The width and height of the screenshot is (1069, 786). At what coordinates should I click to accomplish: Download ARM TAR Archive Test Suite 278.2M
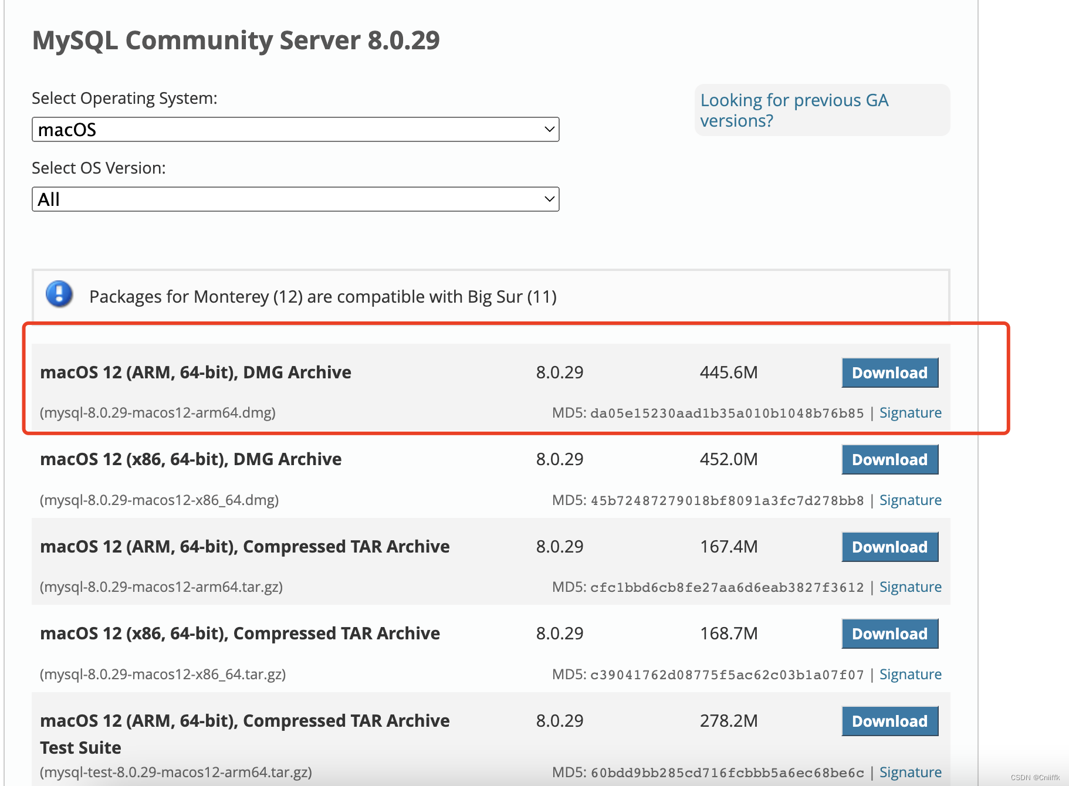point(889,721)
